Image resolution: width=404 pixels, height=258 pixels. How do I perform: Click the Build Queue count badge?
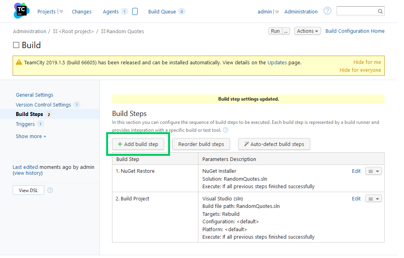click(181, 11)
